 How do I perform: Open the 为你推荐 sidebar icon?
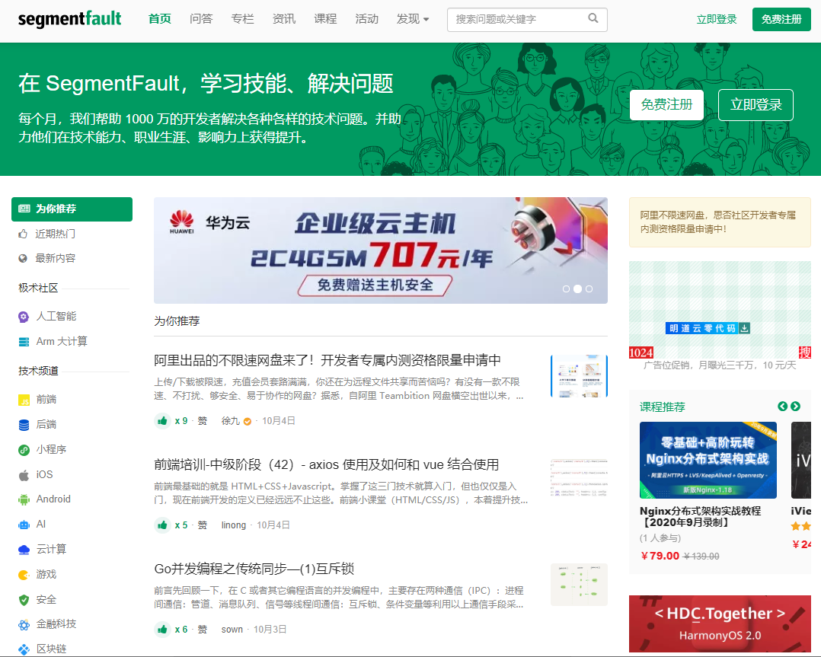point(24,209)
